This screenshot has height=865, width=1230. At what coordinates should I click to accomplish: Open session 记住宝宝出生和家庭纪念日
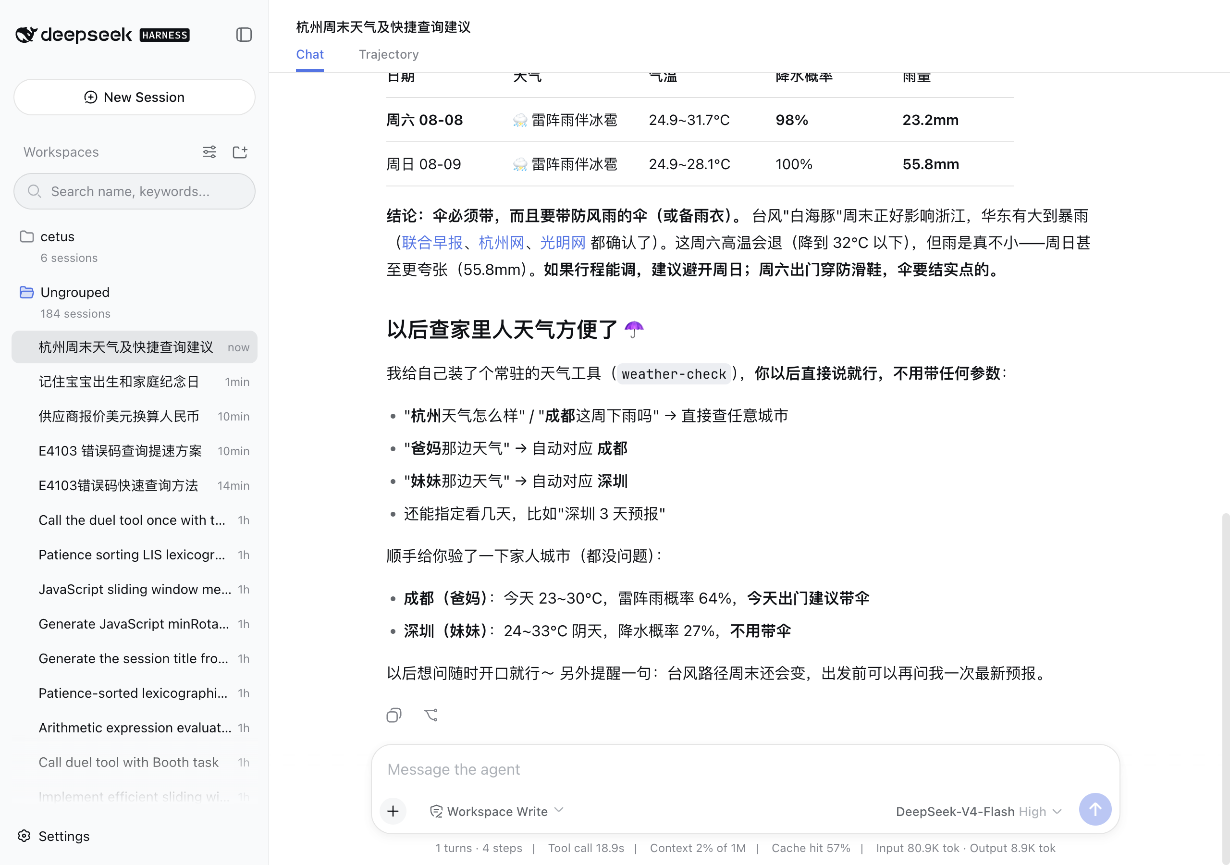click(135, 382)
